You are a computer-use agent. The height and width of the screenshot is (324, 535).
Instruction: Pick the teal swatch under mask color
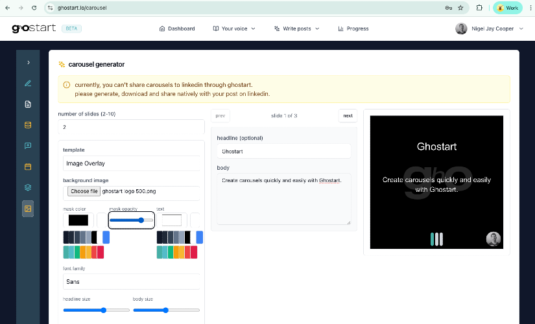(x=66, y=252)
